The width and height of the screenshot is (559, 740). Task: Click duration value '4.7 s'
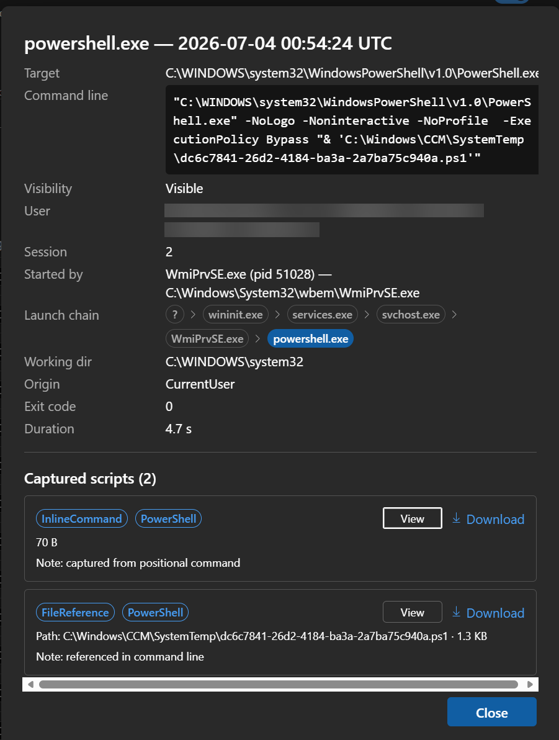point(178,428)
